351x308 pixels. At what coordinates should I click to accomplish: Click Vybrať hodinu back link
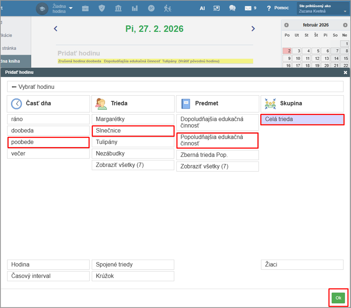pyautogui.click(x=33, y=87)
